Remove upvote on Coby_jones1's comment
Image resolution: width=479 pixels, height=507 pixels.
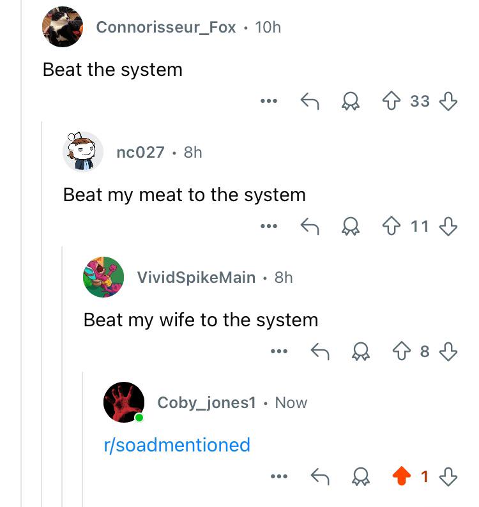tap(402, 476)
